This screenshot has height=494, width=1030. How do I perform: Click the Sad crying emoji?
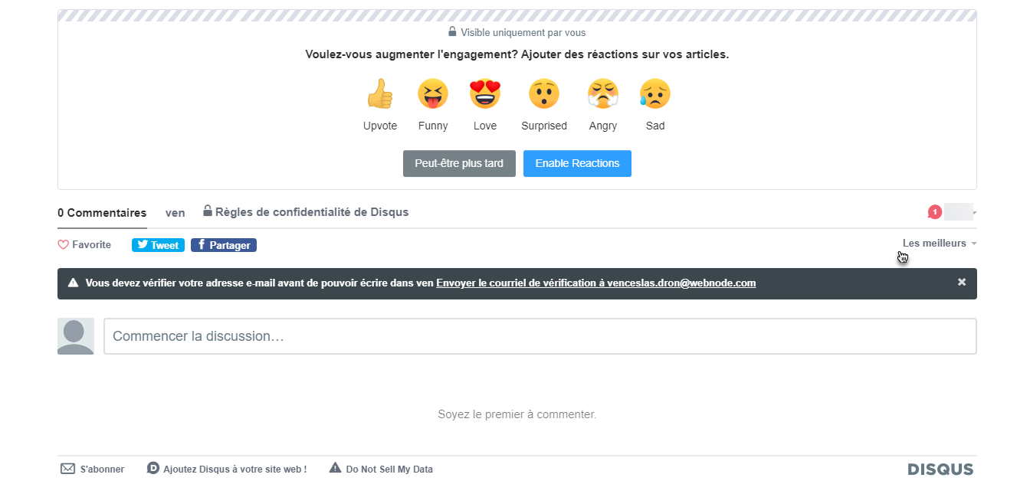pos(655,94)
